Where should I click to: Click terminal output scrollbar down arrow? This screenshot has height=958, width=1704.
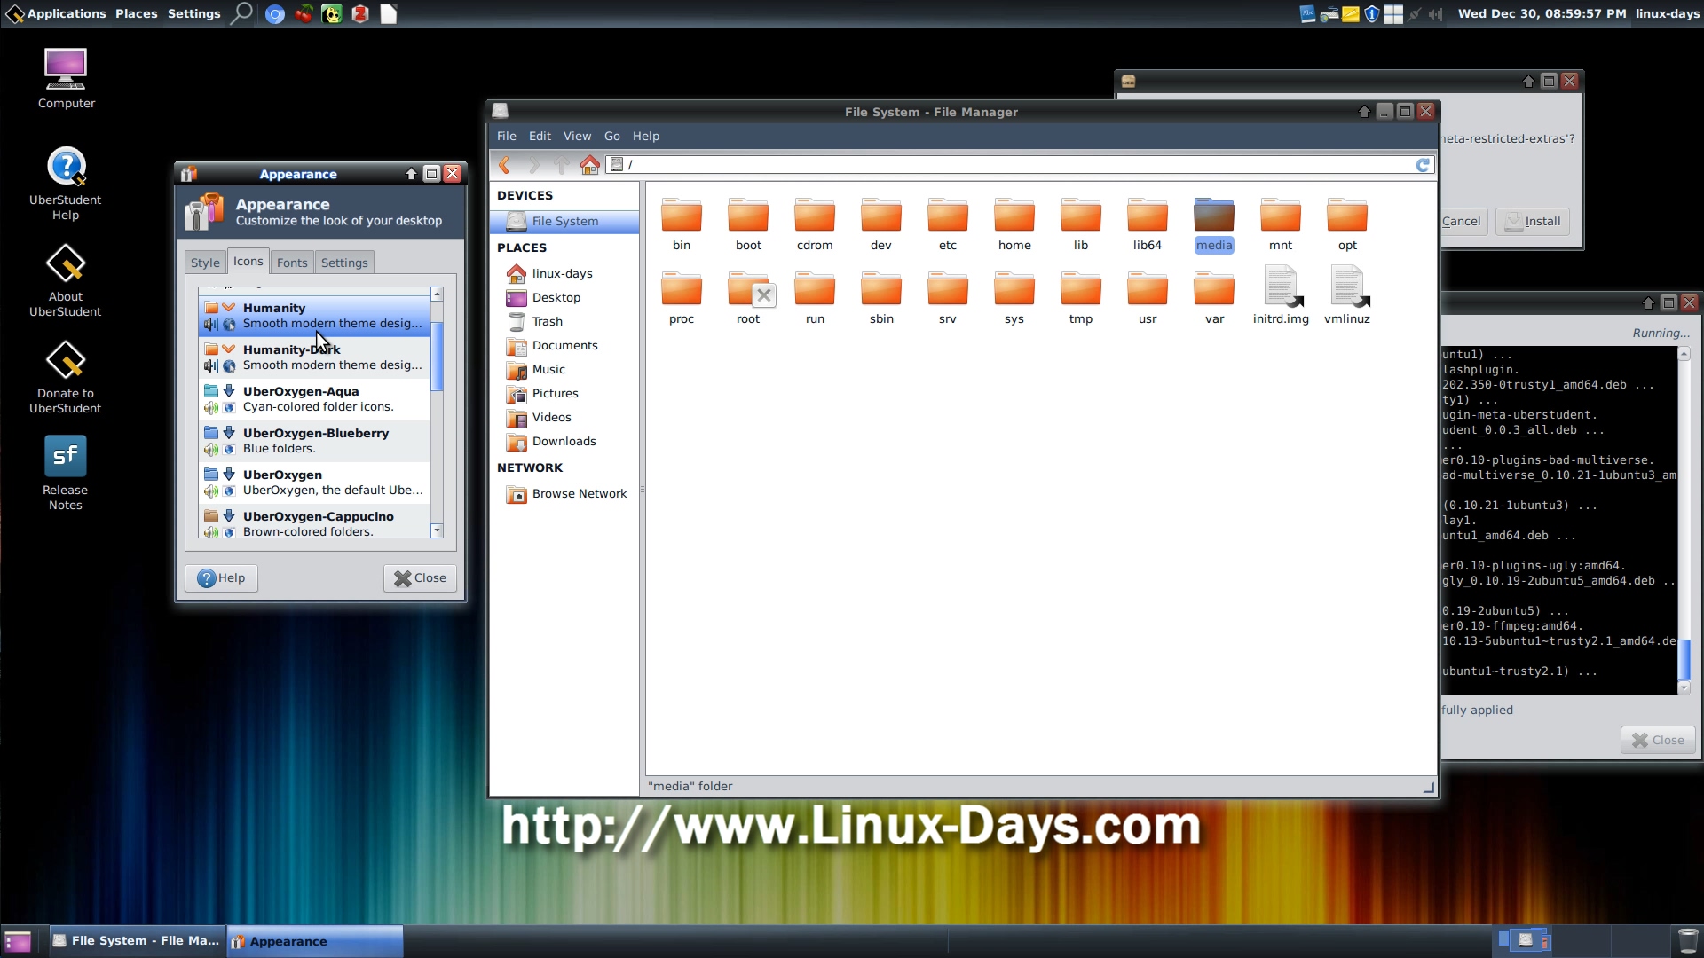point(1684,687)
